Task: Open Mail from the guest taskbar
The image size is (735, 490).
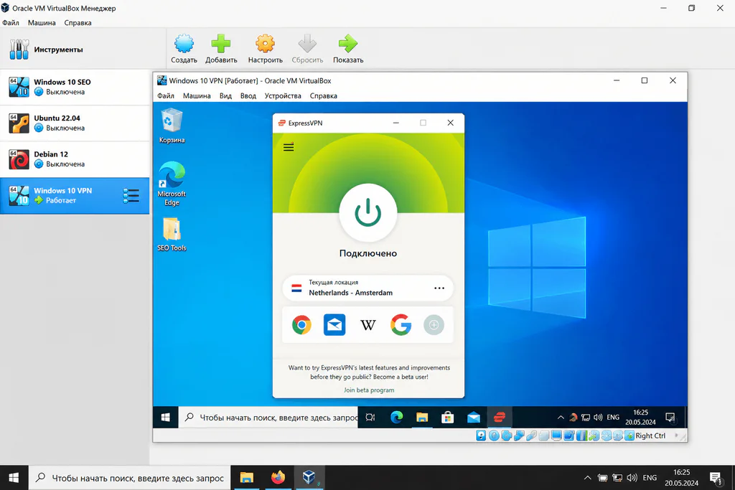Action: (474, 418)
